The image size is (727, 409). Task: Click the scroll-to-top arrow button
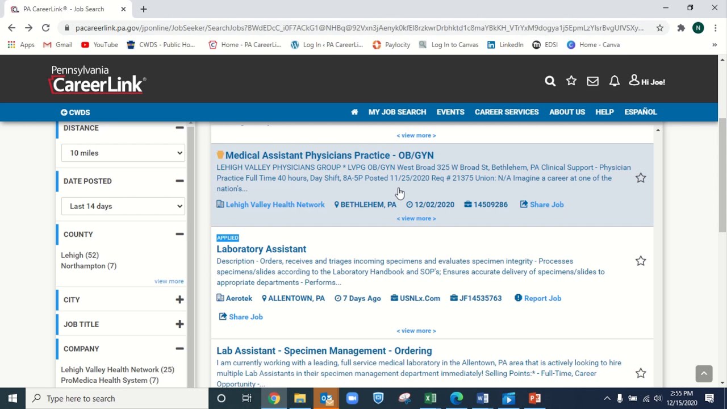point(704,373)
